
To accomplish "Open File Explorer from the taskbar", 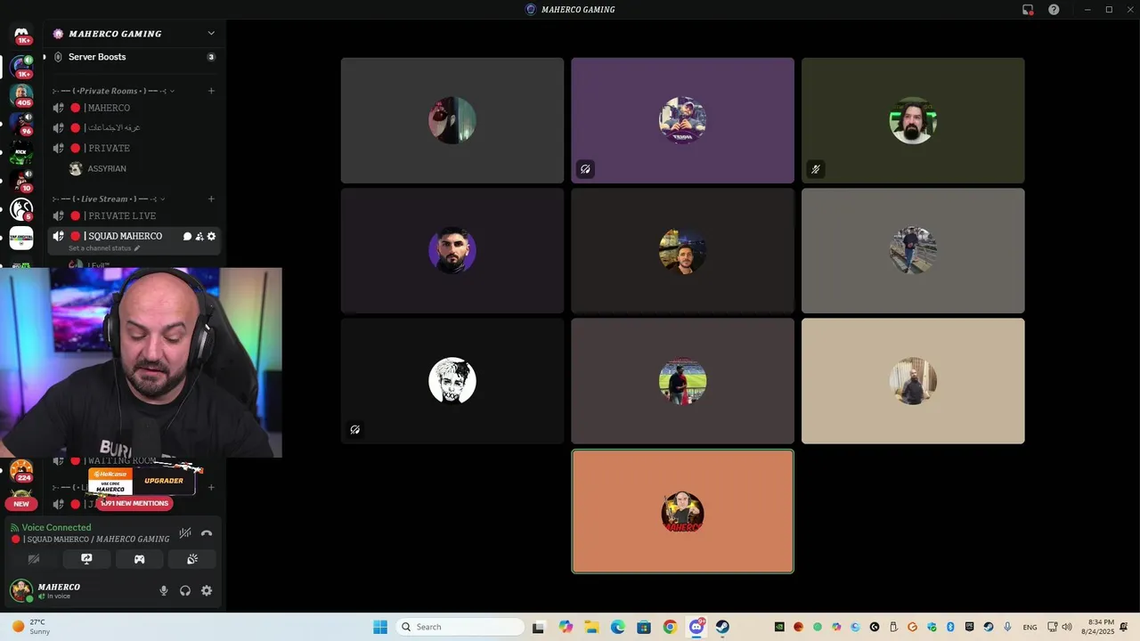I will (x=591, y=627).
